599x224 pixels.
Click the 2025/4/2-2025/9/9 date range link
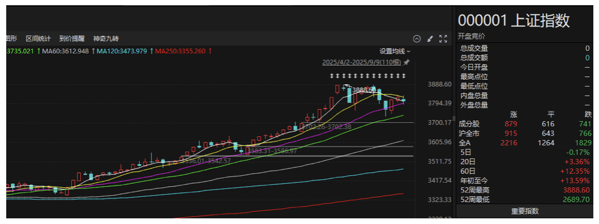tap(361, 62)
